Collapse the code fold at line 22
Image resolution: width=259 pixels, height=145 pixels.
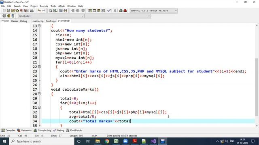click(39, 66)
